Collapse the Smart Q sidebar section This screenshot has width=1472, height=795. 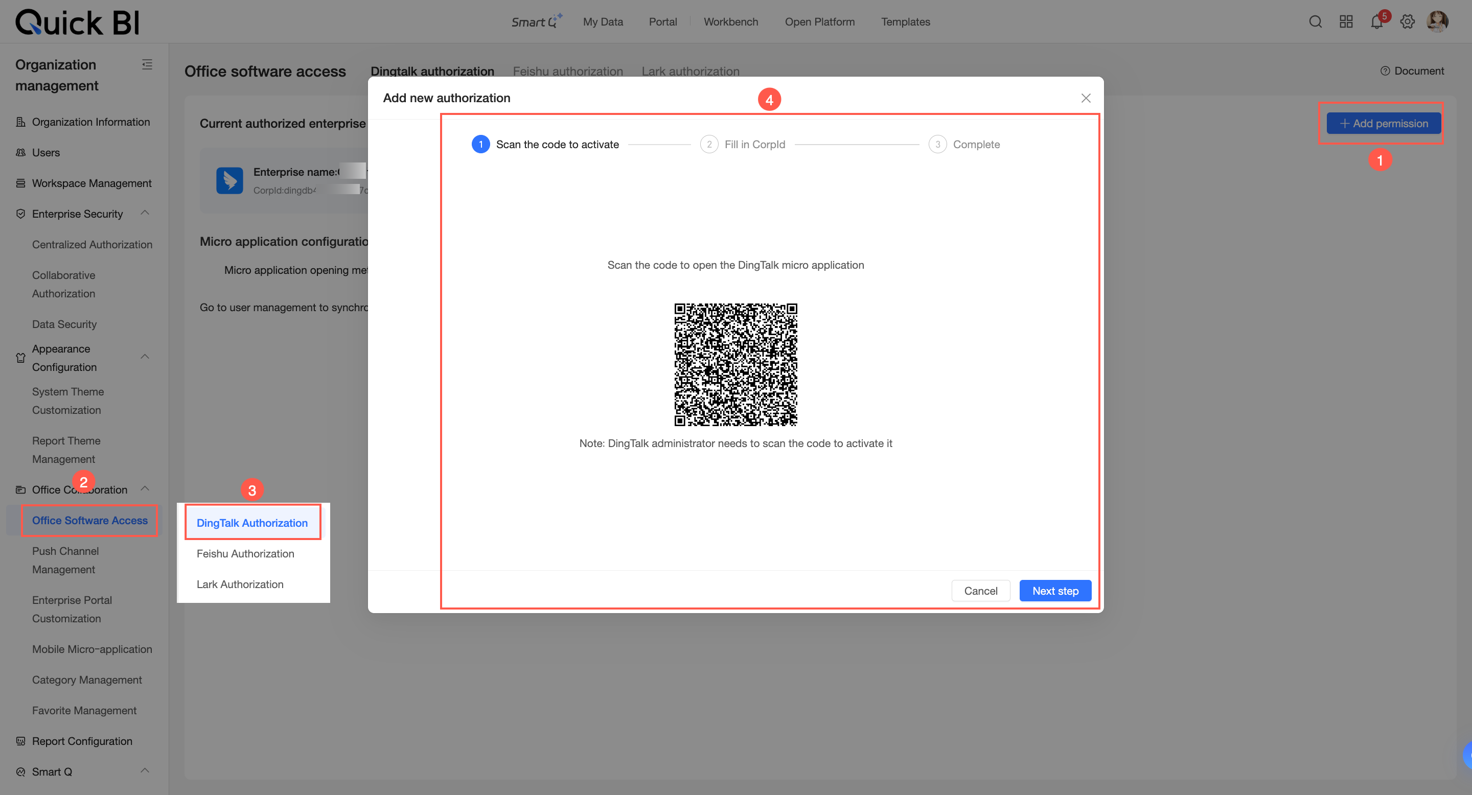tap(145, 770)
